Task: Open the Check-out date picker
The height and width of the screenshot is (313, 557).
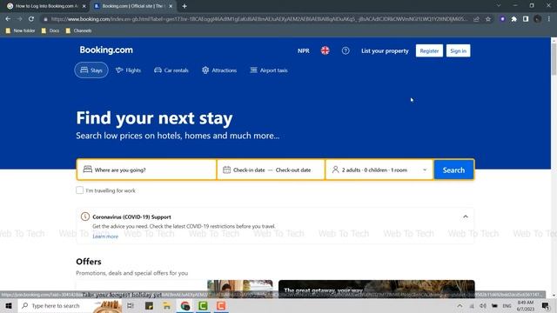Action: tap(293, 170)
